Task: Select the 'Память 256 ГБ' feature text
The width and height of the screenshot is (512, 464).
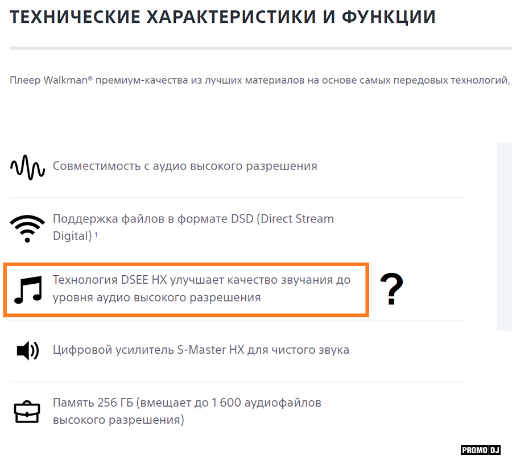Action: pyautogui.click(x=187, y=411)
